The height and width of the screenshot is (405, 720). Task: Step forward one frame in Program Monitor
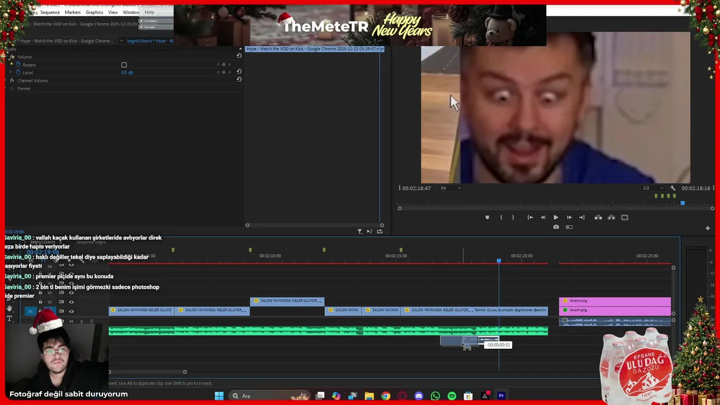click(x=569, y=217)
